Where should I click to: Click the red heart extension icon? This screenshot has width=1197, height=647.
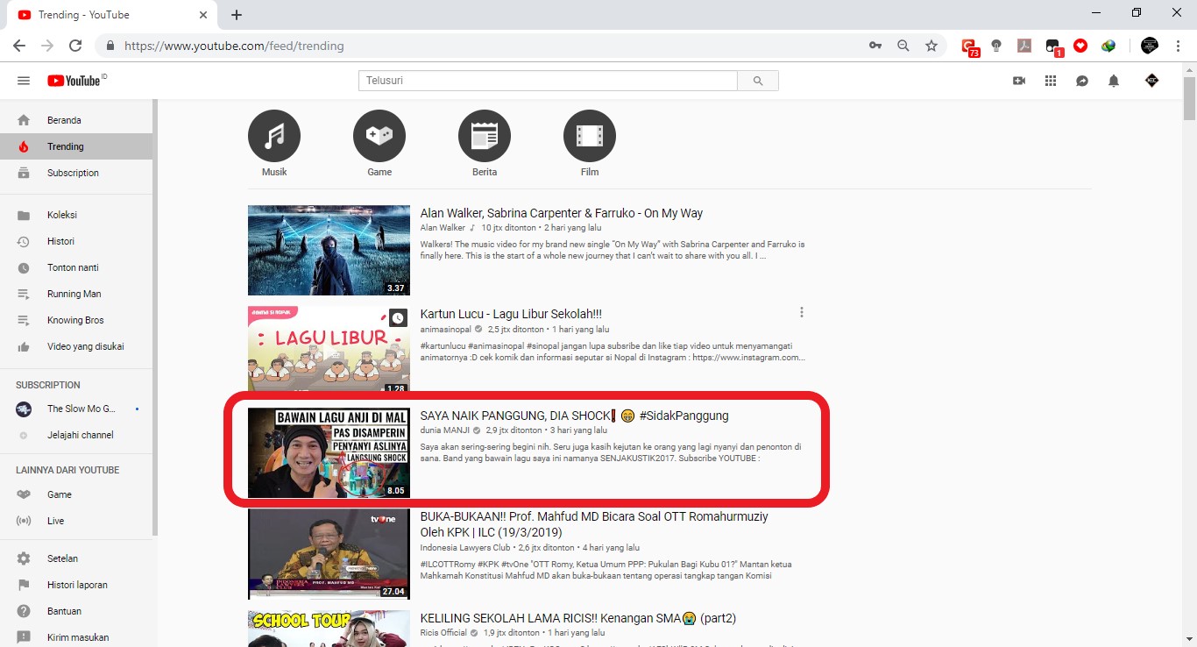click(x=1080, y=46)
